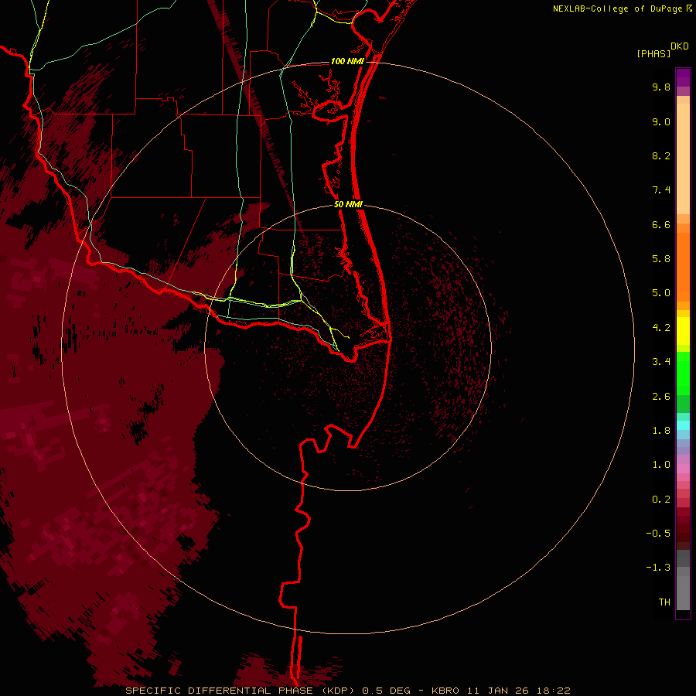Click the 2.6 scale value label
The height and width of the screenshot is (696, 696).
pos(661,397)
